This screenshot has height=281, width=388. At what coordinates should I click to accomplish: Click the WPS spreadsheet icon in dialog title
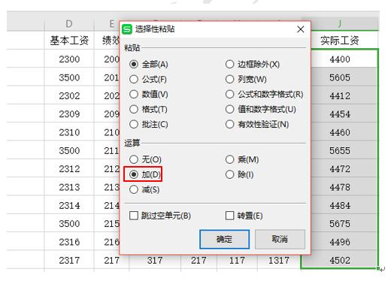127,29
